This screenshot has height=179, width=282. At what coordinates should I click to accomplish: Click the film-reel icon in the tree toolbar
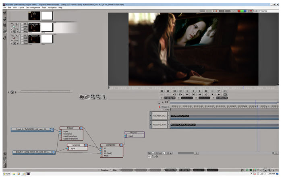tap(82, 97)
